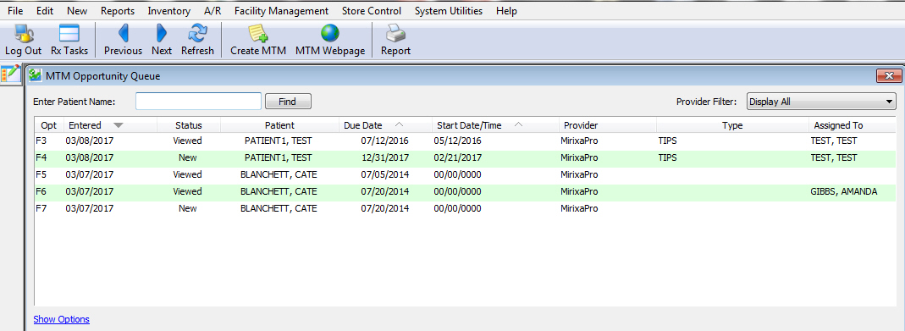Open the A/R menu
The image size is (905, 331).
click(x=212, y=11)
